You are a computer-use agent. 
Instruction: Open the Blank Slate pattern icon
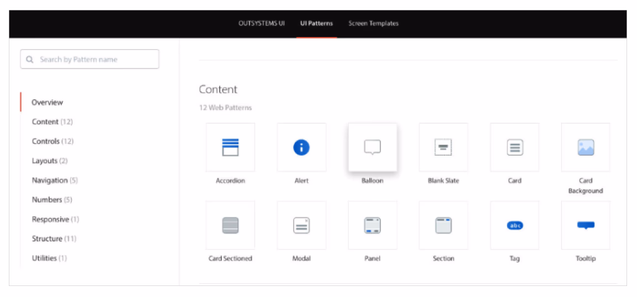coord(443,147)
